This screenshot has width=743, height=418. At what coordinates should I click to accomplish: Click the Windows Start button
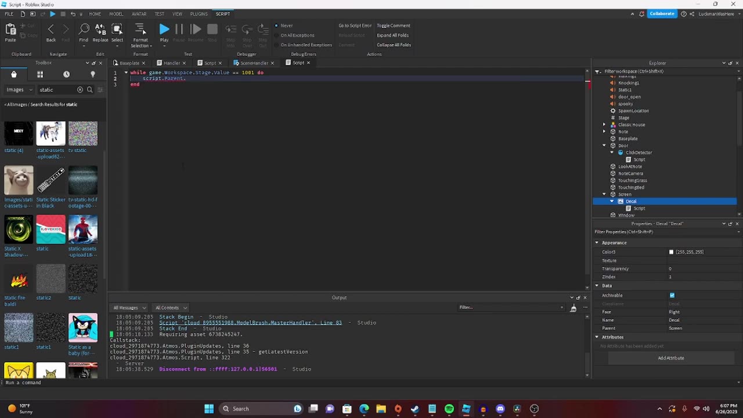tap(209, 409)
